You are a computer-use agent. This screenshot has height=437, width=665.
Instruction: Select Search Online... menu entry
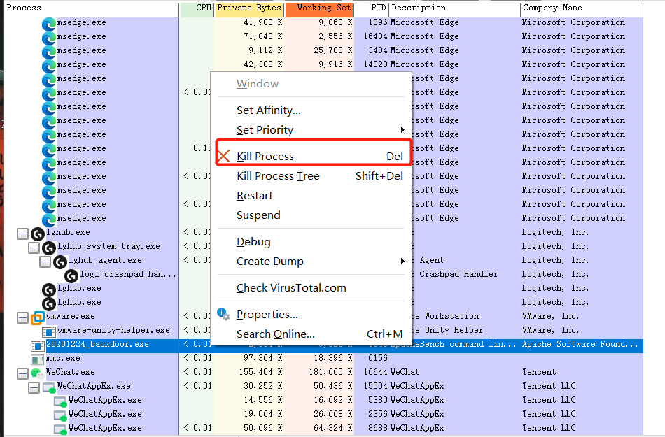[x=311, y=334]
